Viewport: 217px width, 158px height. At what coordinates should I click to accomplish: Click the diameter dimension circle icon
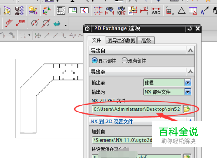click(x=35, y=23)
